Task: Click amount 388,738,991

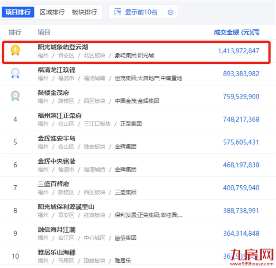Action: (241, 210)
